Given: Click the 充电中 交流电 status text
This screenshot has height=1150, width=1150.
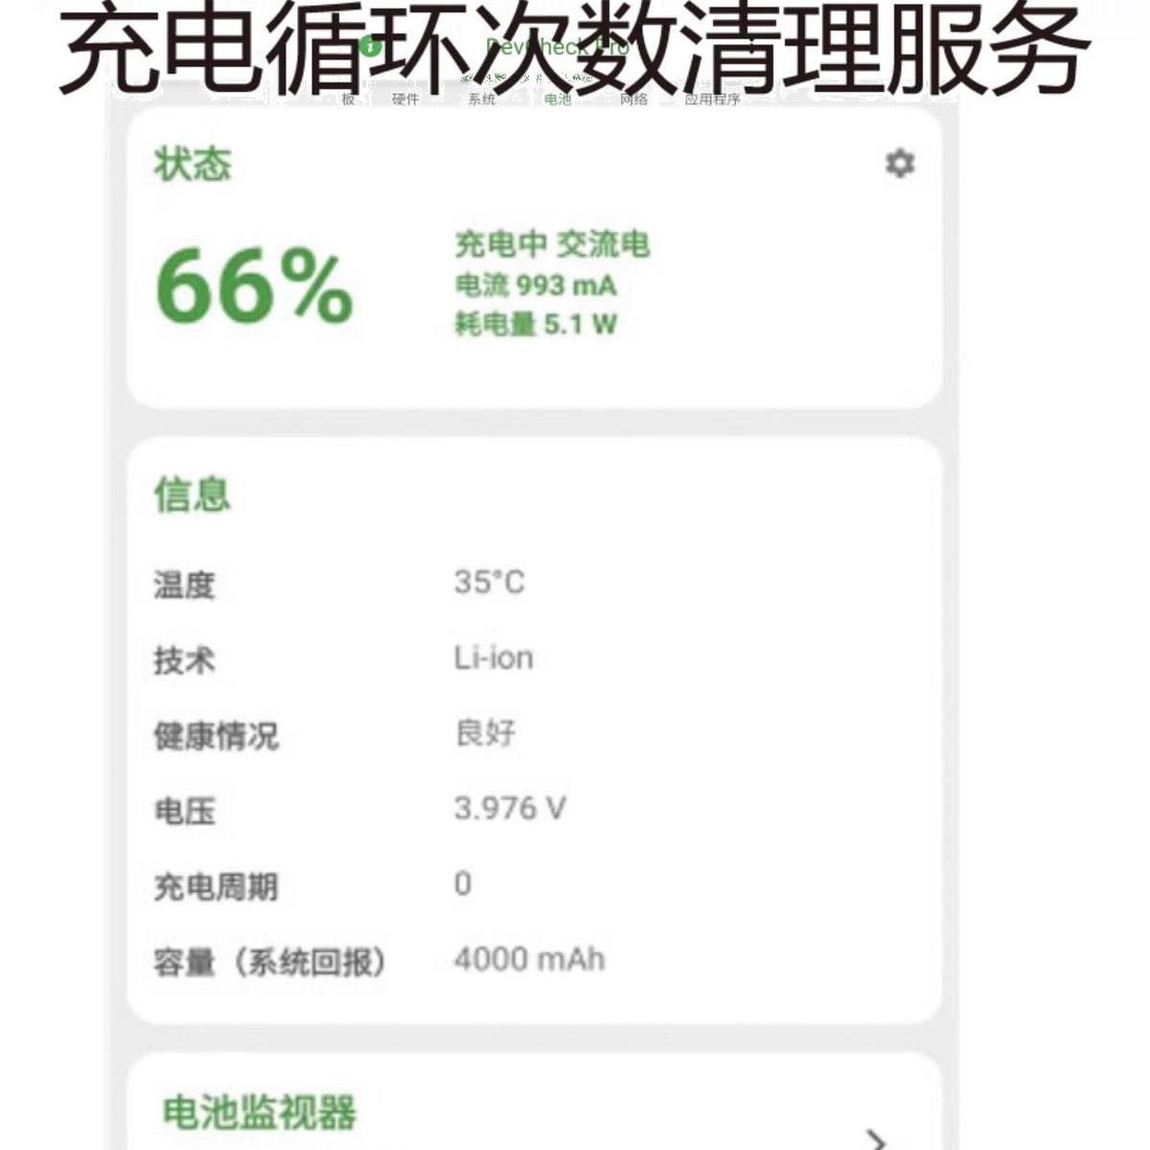Looking at the screenshot, I should tap(552, 245).
